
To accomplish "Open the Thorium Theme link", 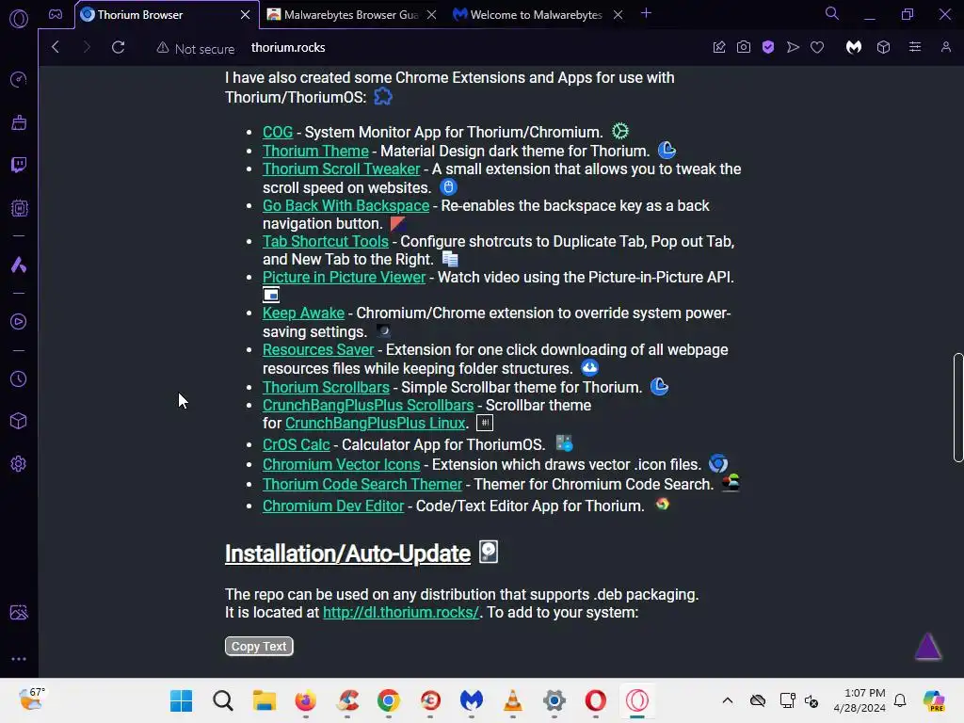I will (315, 151).
